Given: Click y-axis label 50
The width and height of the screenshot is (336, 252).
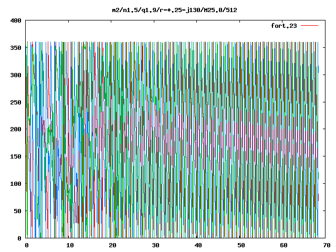Looking at the screenshot, I should [x=18, y=211].
